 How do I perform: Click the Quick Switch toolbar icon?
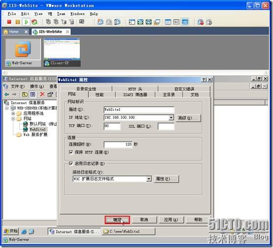pos(149,22)
